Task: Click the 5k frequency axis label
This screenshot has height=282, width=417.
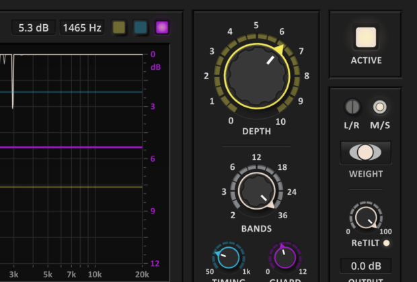Action: [x=48, y=275]
